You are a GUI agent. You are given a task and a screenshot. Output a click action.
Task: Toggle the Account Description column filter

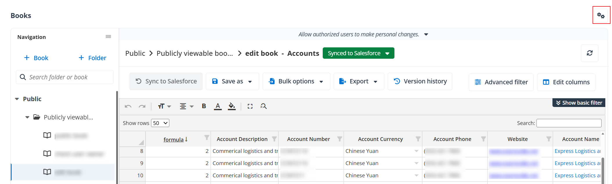coord(274,139)
